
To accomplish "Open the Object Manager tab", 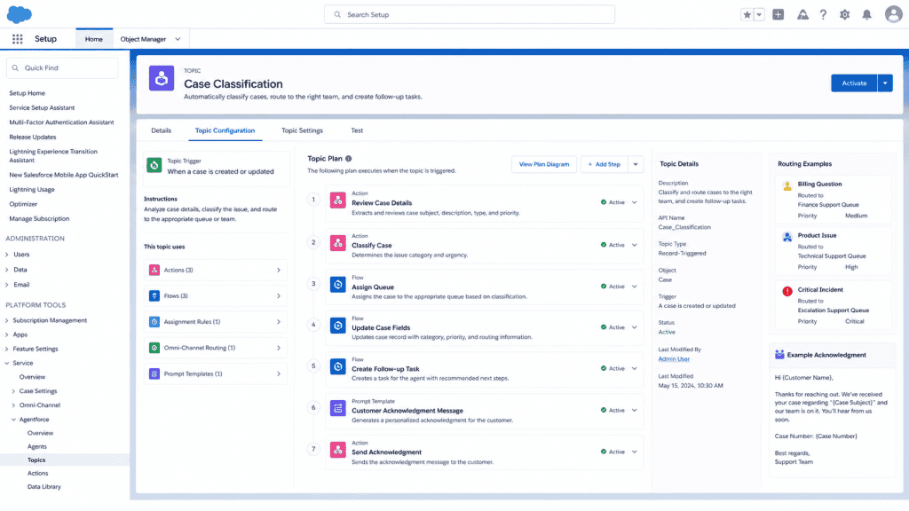I will 143,39.
